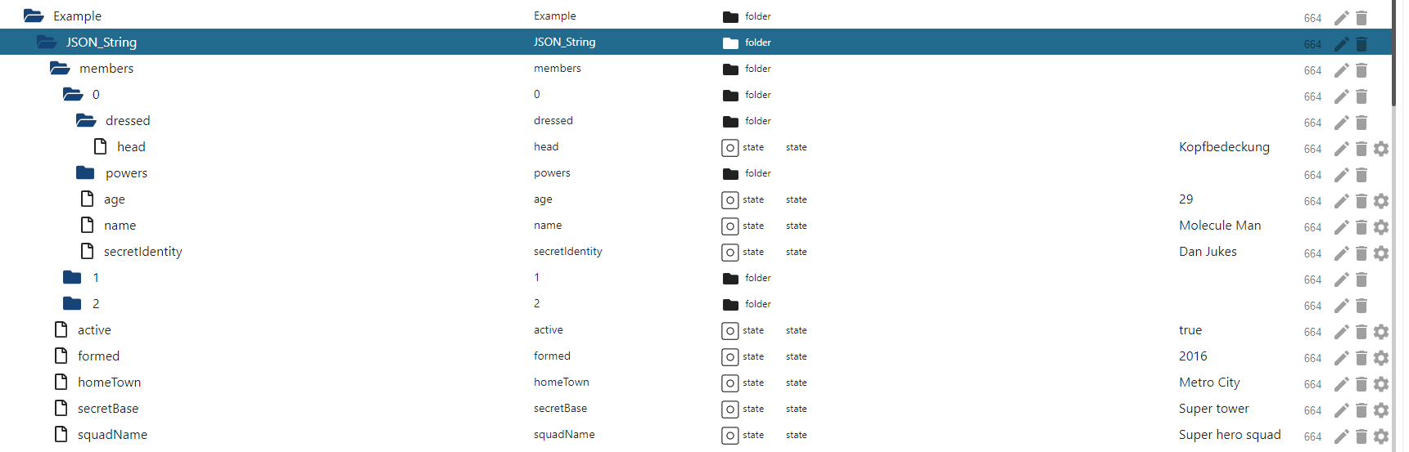The image size is (1409, 452).
Task: Select the formed state in tree
Action: pyautogui.click(x=98, y=356)
